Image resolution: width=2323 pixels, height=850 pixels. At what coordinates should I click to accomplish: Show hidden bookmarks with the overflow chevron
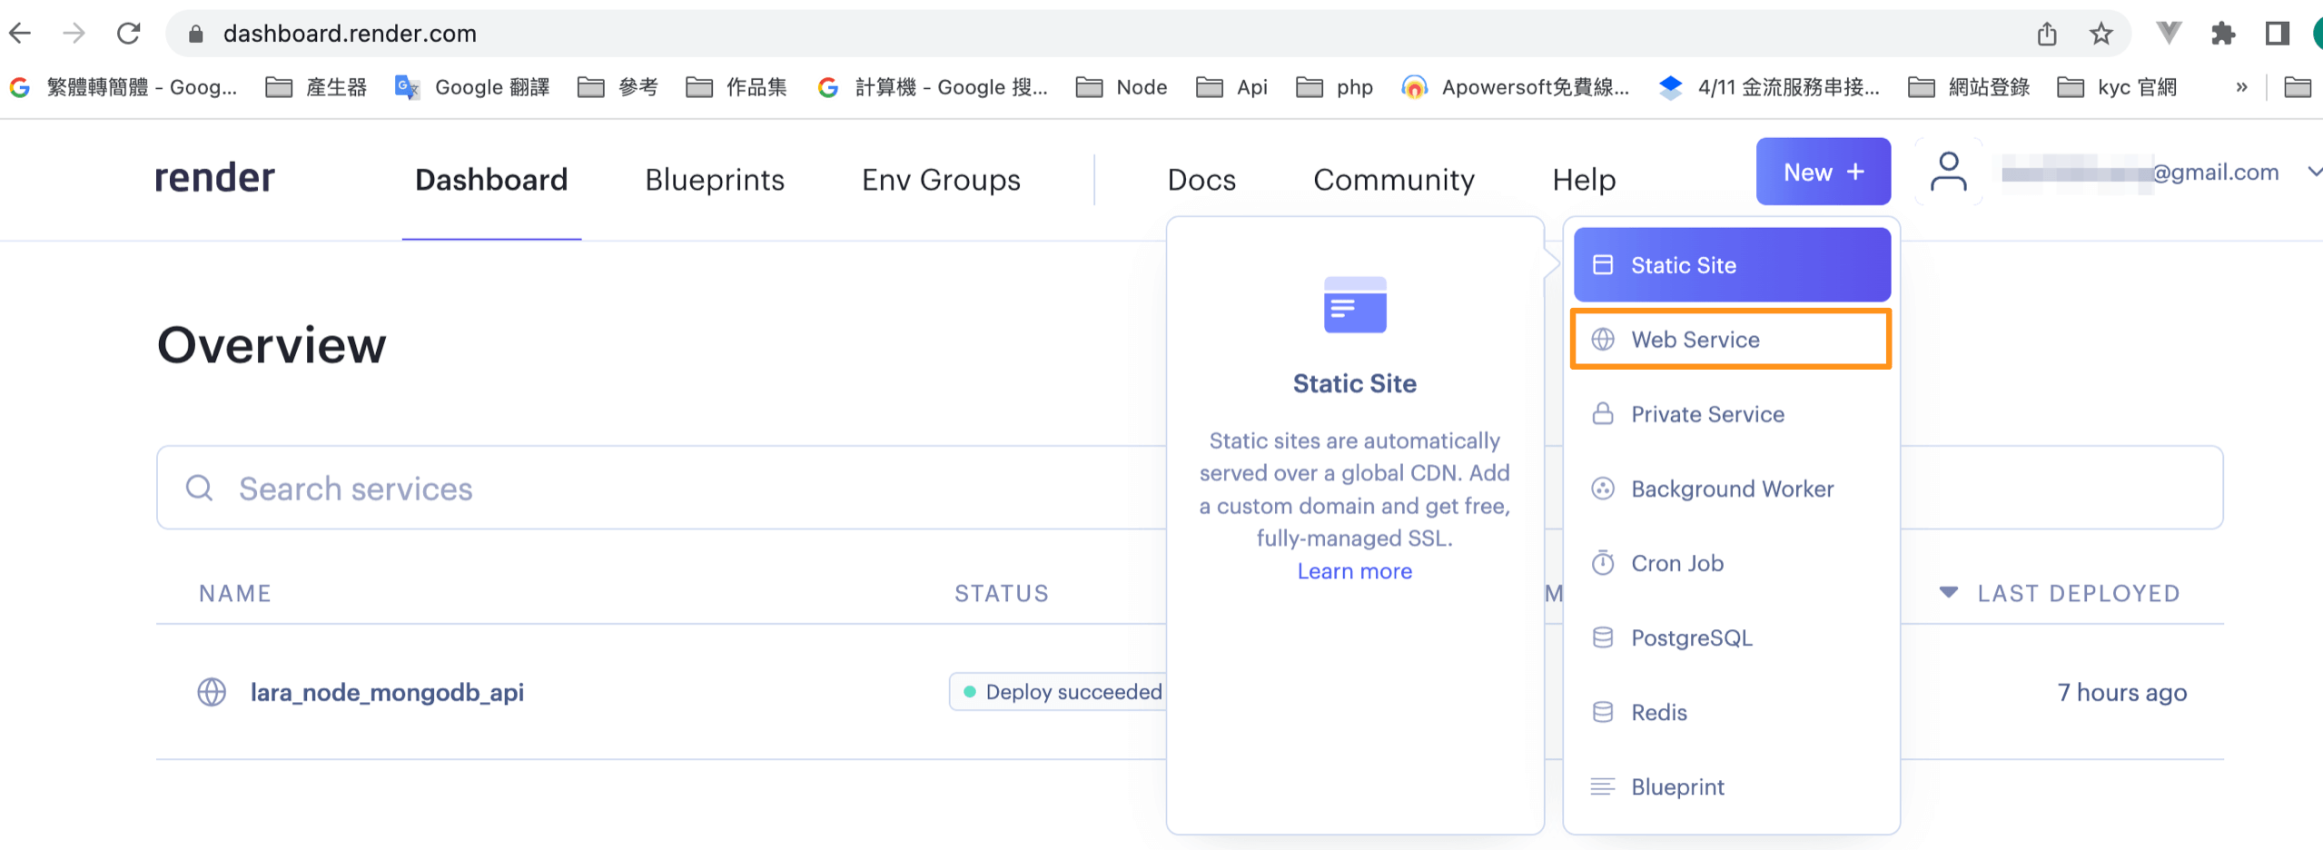coord(2241,87)
